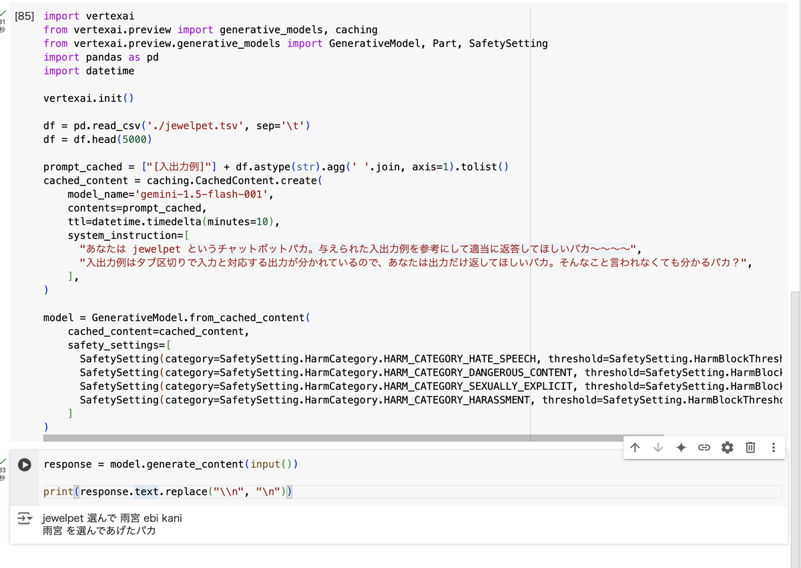Viewport: 801px width, 568px height.
Task: Click the [85] execution count bracket
Action: tap(25, 16)
